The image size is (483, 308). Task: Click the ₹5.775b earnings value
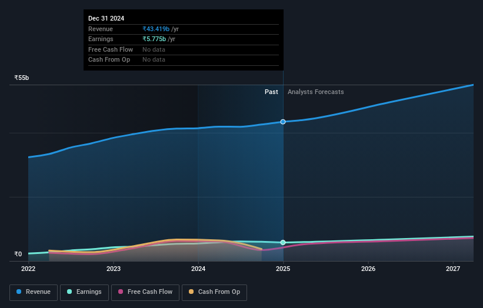tap(154, 39)
